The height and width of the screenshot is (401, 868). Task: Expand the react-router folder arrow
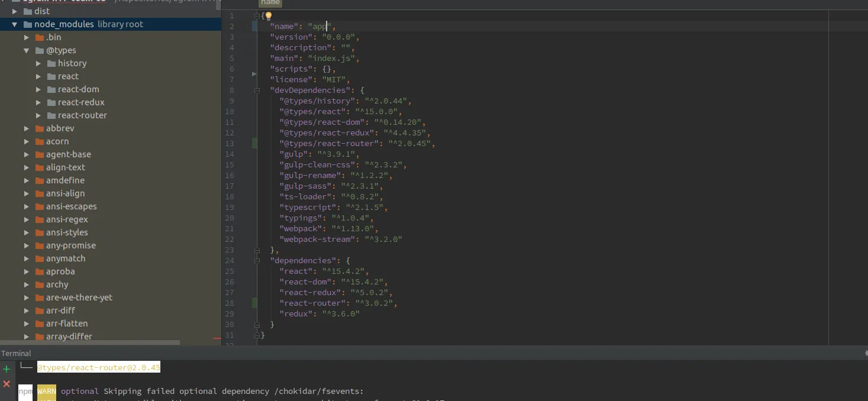click(38, 115)
